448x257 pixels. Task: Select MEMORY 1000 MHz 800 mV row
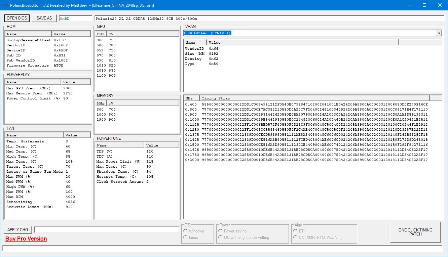[x=137, y=115]
